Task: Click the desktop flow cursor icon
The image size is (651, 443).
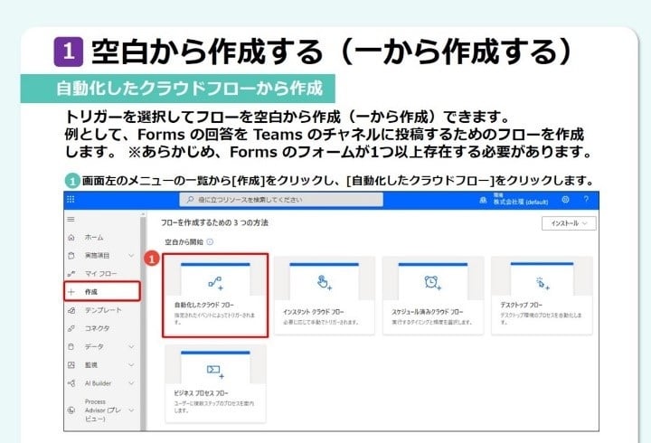Action: [542, 283]
